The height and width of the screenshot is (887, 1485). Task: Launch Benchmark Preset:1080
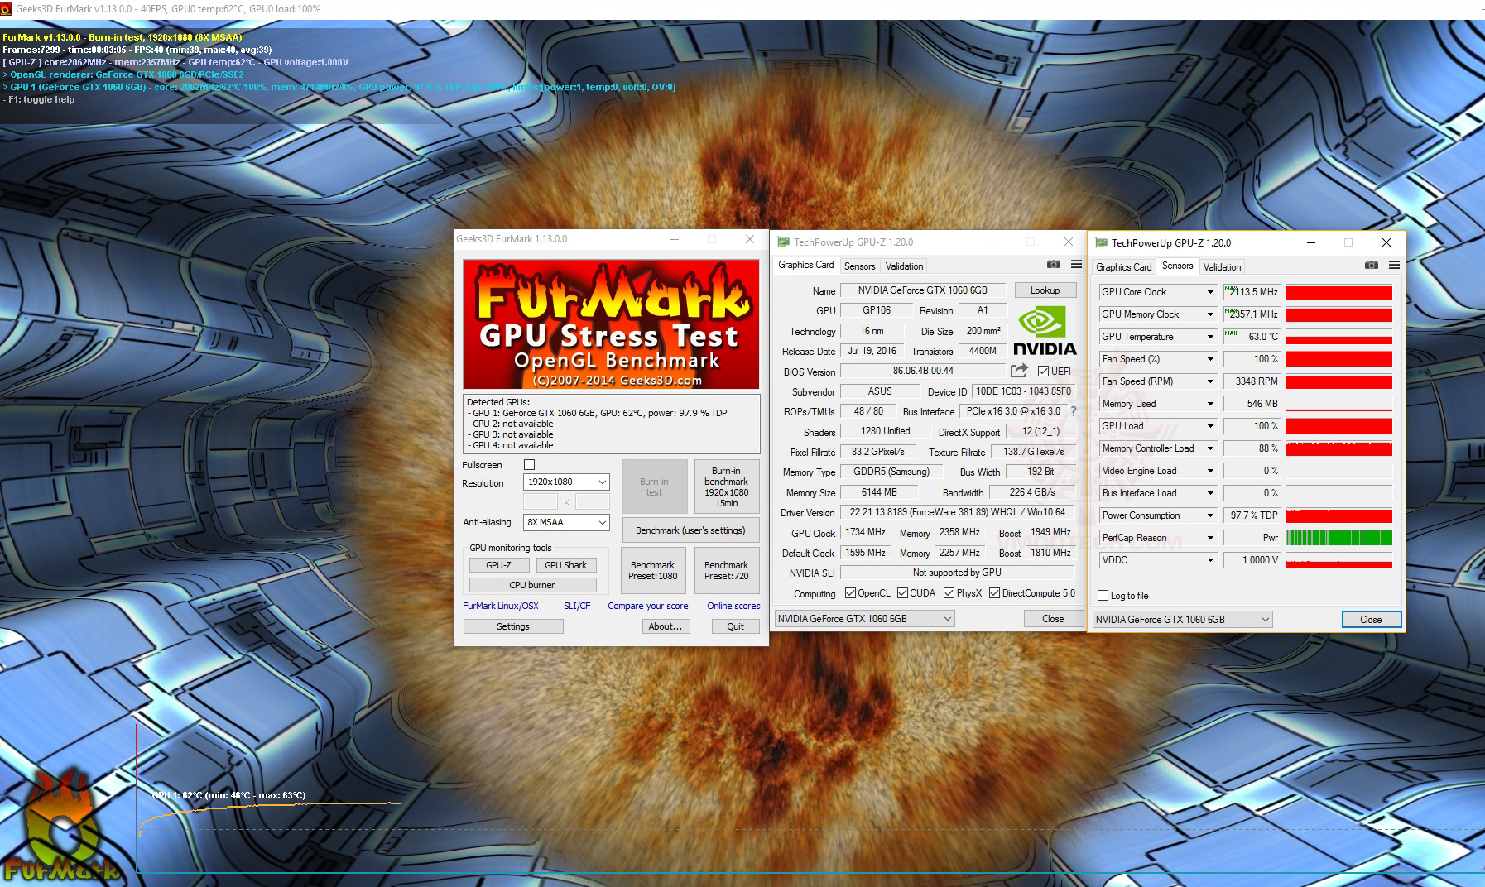(x=652, y=570)
